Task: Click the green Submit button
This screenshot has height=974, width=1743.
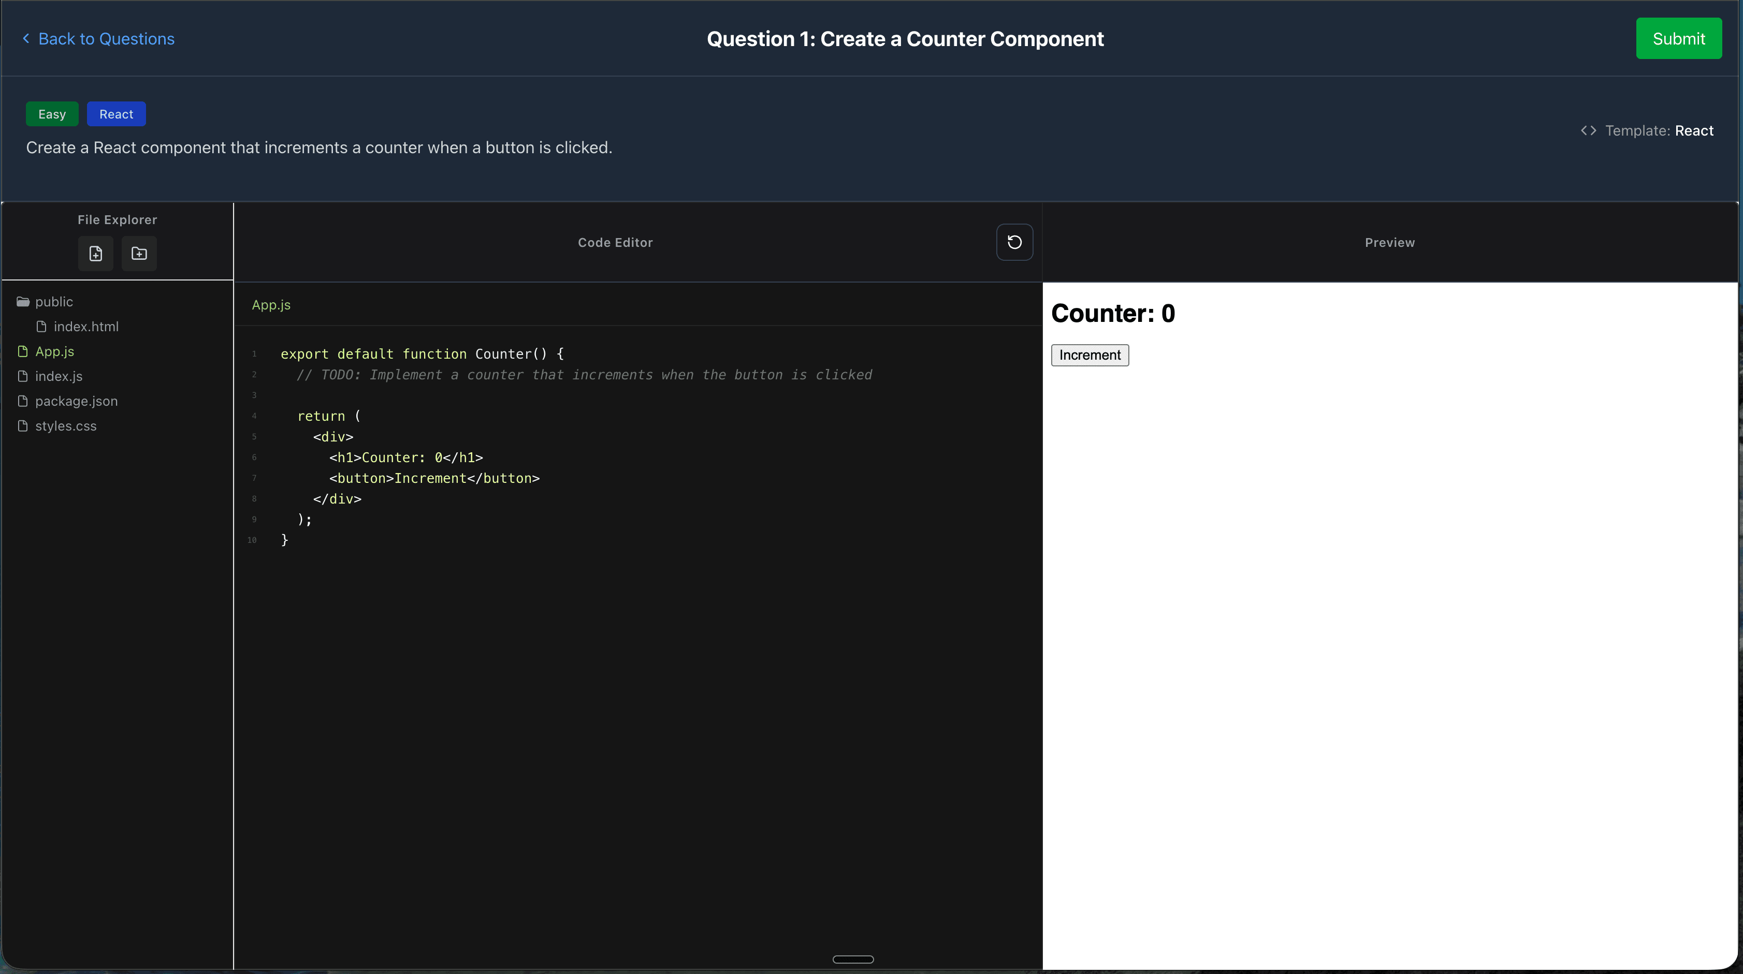Action: pyautogui.click(x=1679, y=38)
